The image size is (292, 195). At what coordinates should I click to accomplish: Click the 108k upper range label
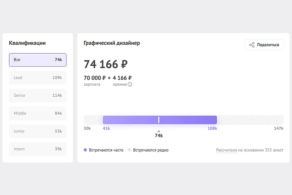tap(213, 128)
